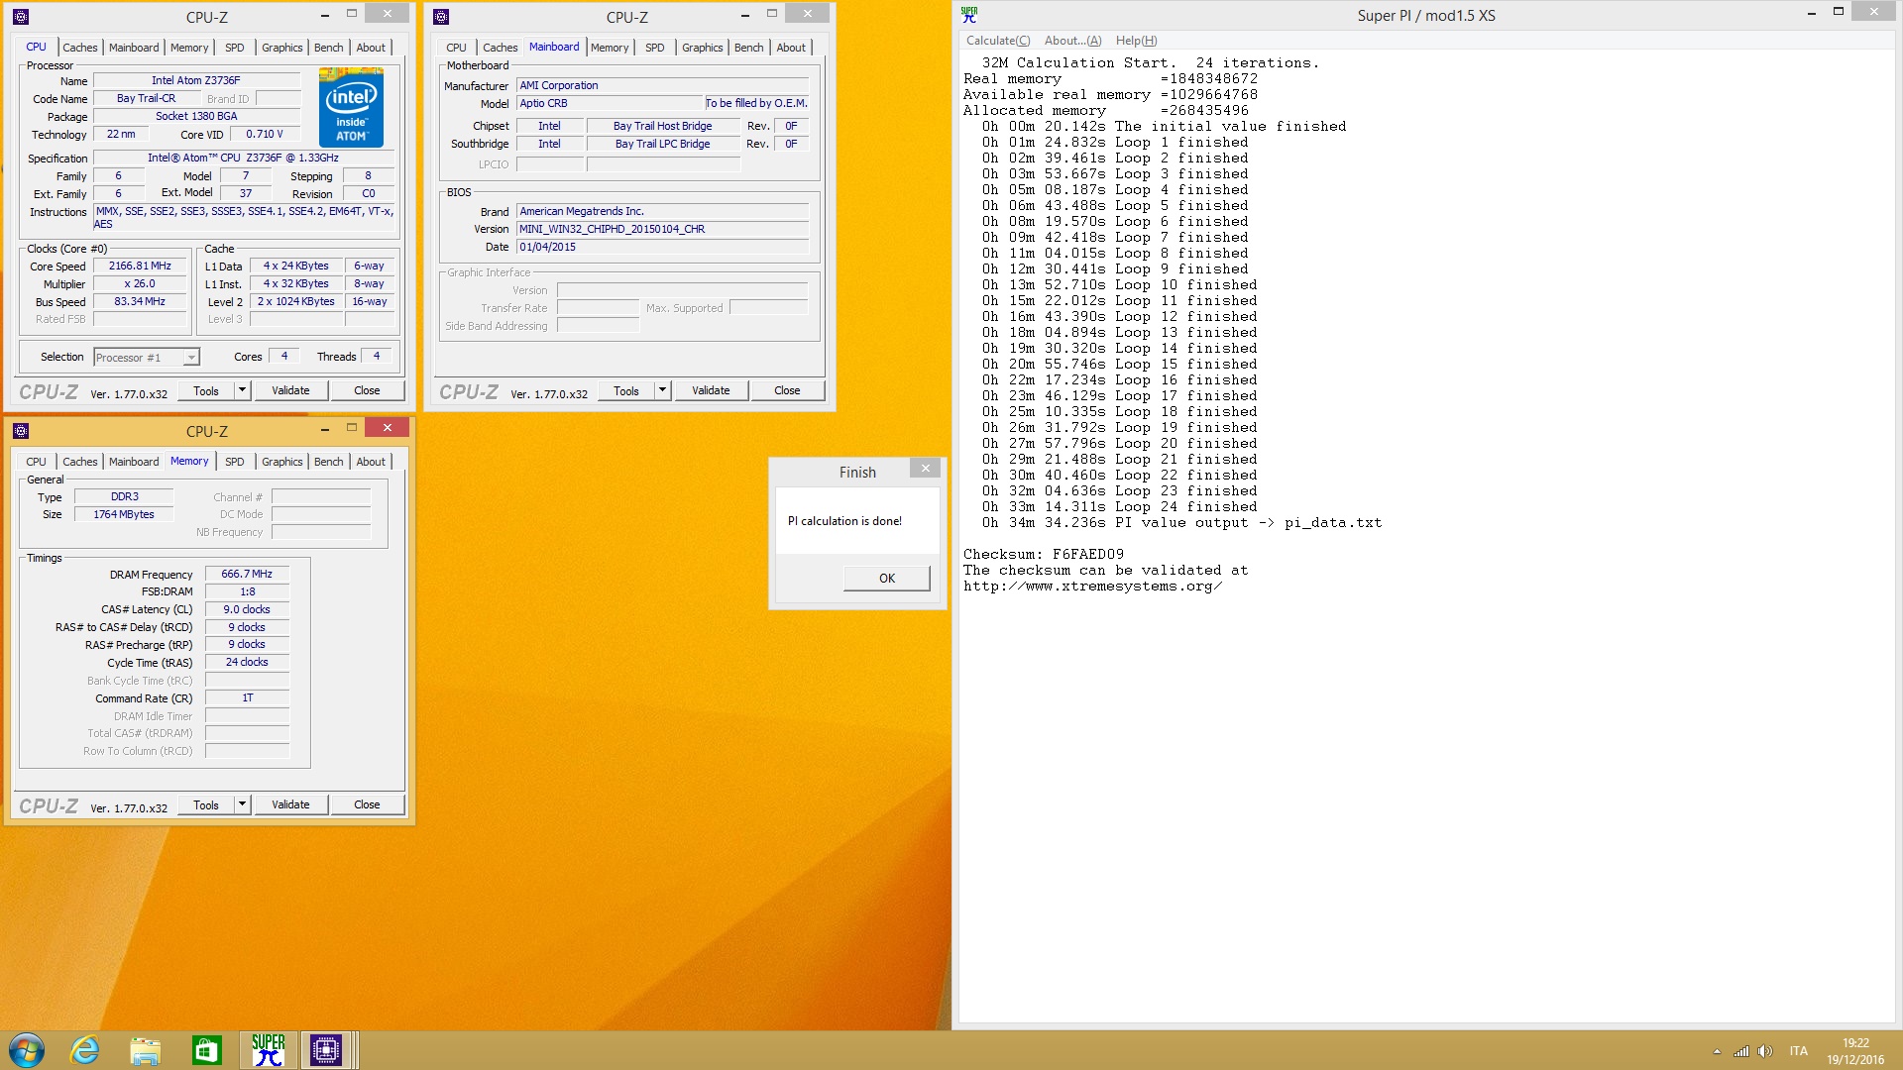Click the Checksum F6FAED09 line
Image resolution: width=1903 pixels, height=1070 pixels.
(x=1044, y=554)
